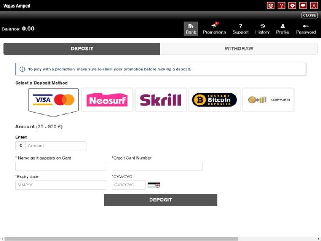Choose Skrill as deposit method
Image resolution: width=321 pixels, height=241 pixels.
click(x=161, y=100)
